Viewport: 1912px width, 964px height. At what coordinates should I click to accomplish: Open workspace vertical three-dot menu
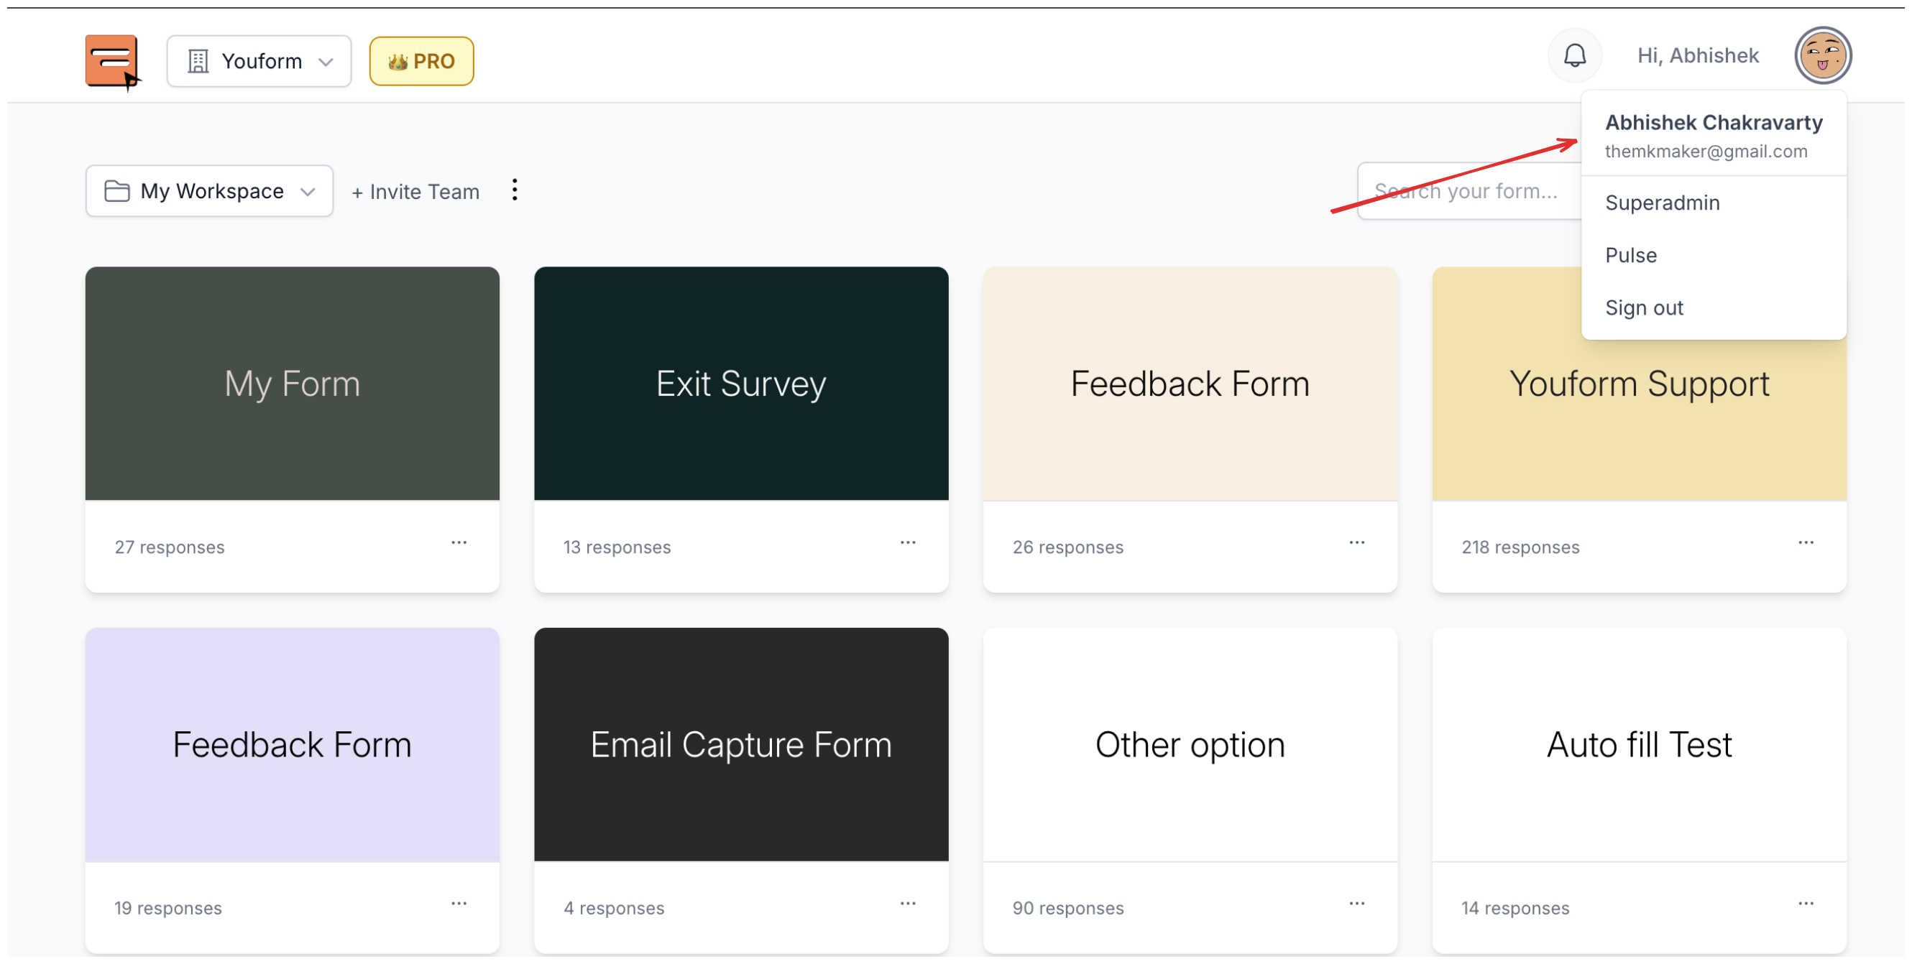pyautogui.click(x=515, y=190)
